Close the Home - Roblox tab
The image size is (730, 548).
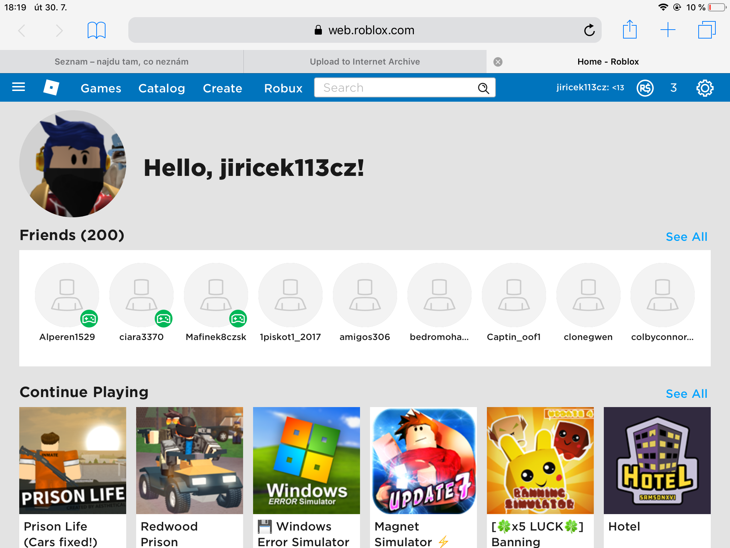tap(498, 62)
